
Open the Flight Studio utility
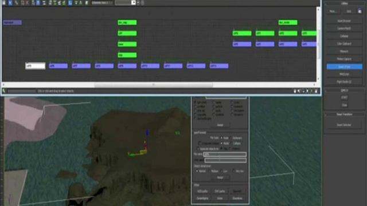344,82
